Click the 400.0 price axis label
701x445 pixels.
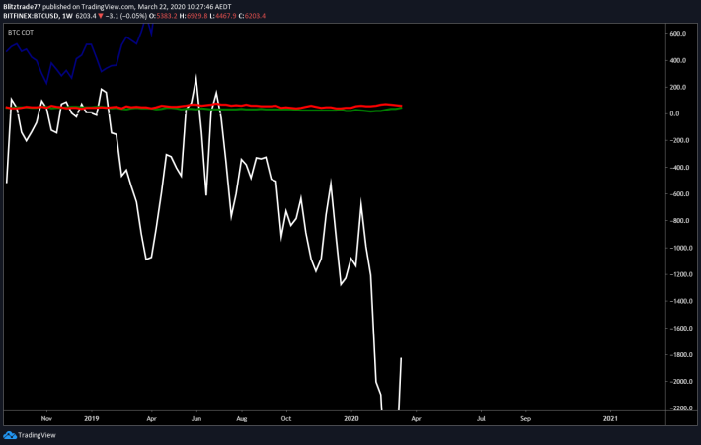tap(677, 60)
